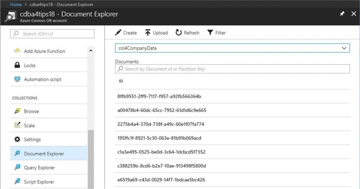
Task: Click the sidebar scroll-up arrow
Action: pyautogui.click(x=91, y=50)
